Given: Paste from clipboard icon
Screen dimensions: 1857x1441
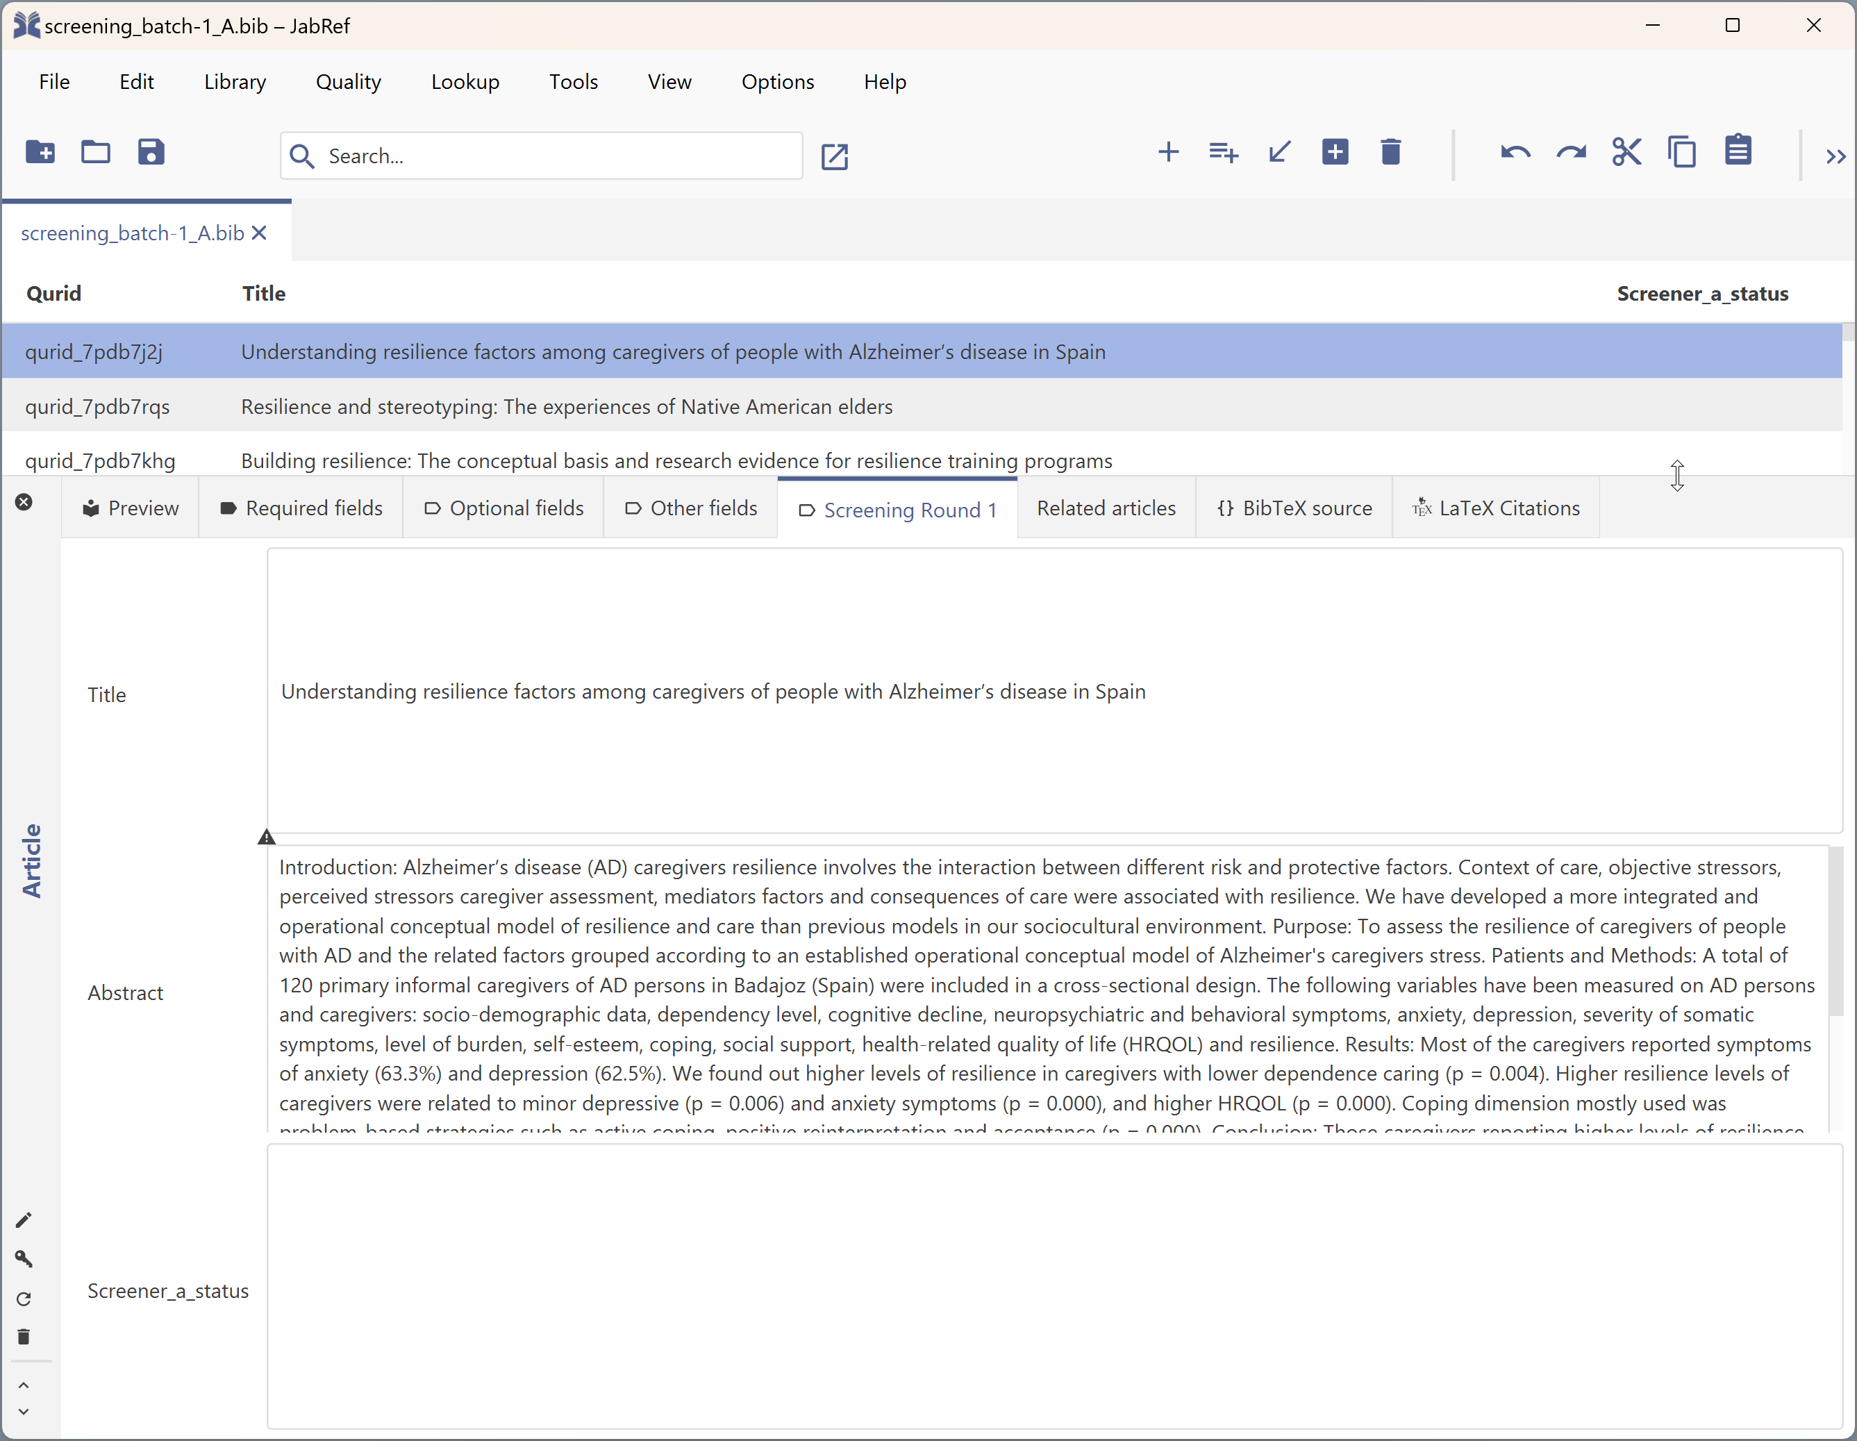Looking at the screenshot, I should coord(1738,151).
